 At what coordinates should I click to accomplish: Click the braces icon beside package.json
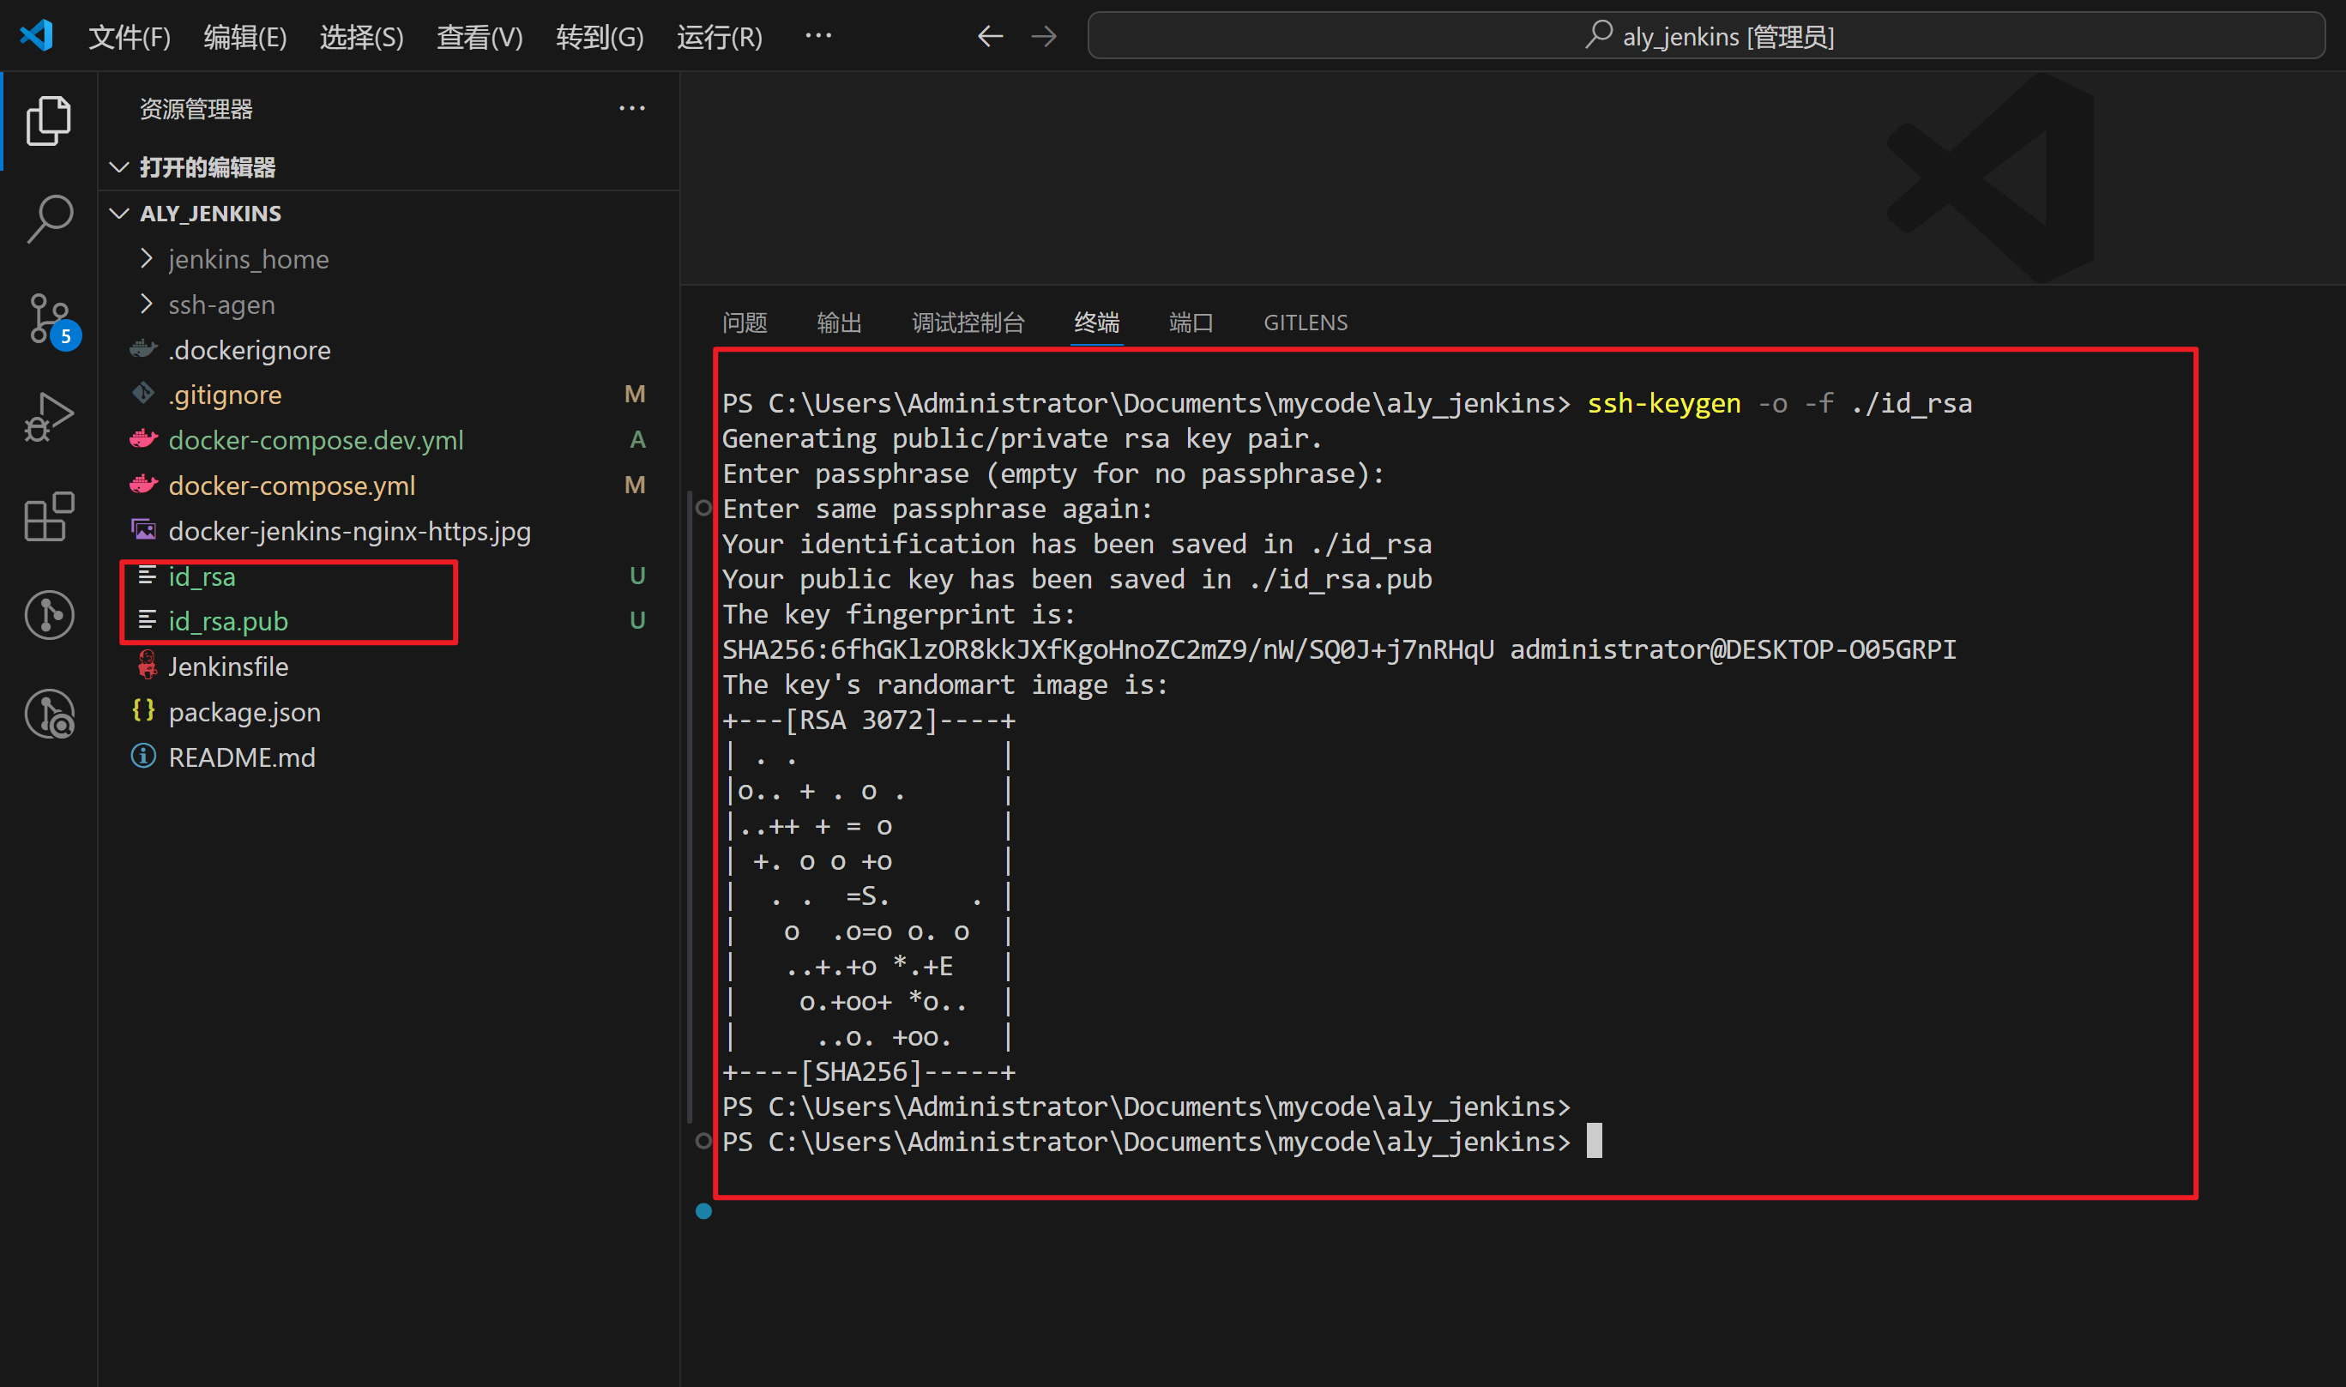click(x=143, y=711)
